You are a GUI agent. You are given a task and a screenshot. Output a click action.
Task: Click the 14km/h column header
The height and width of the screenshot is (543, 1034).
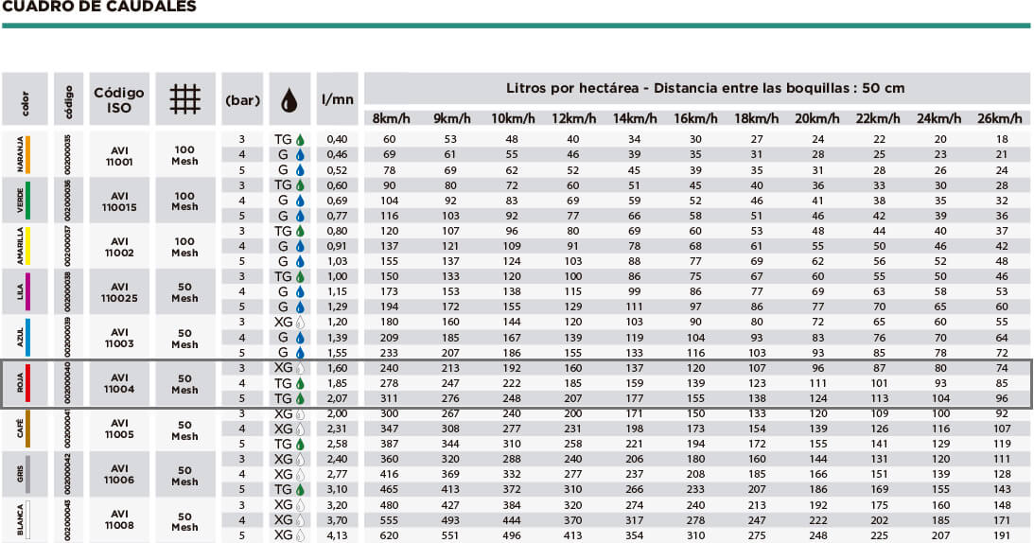[x=635, y=119]
